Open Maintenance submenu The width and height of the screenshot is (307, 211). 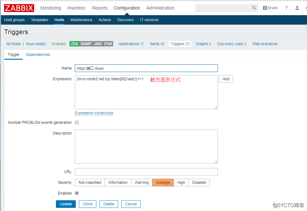(81, 20)
